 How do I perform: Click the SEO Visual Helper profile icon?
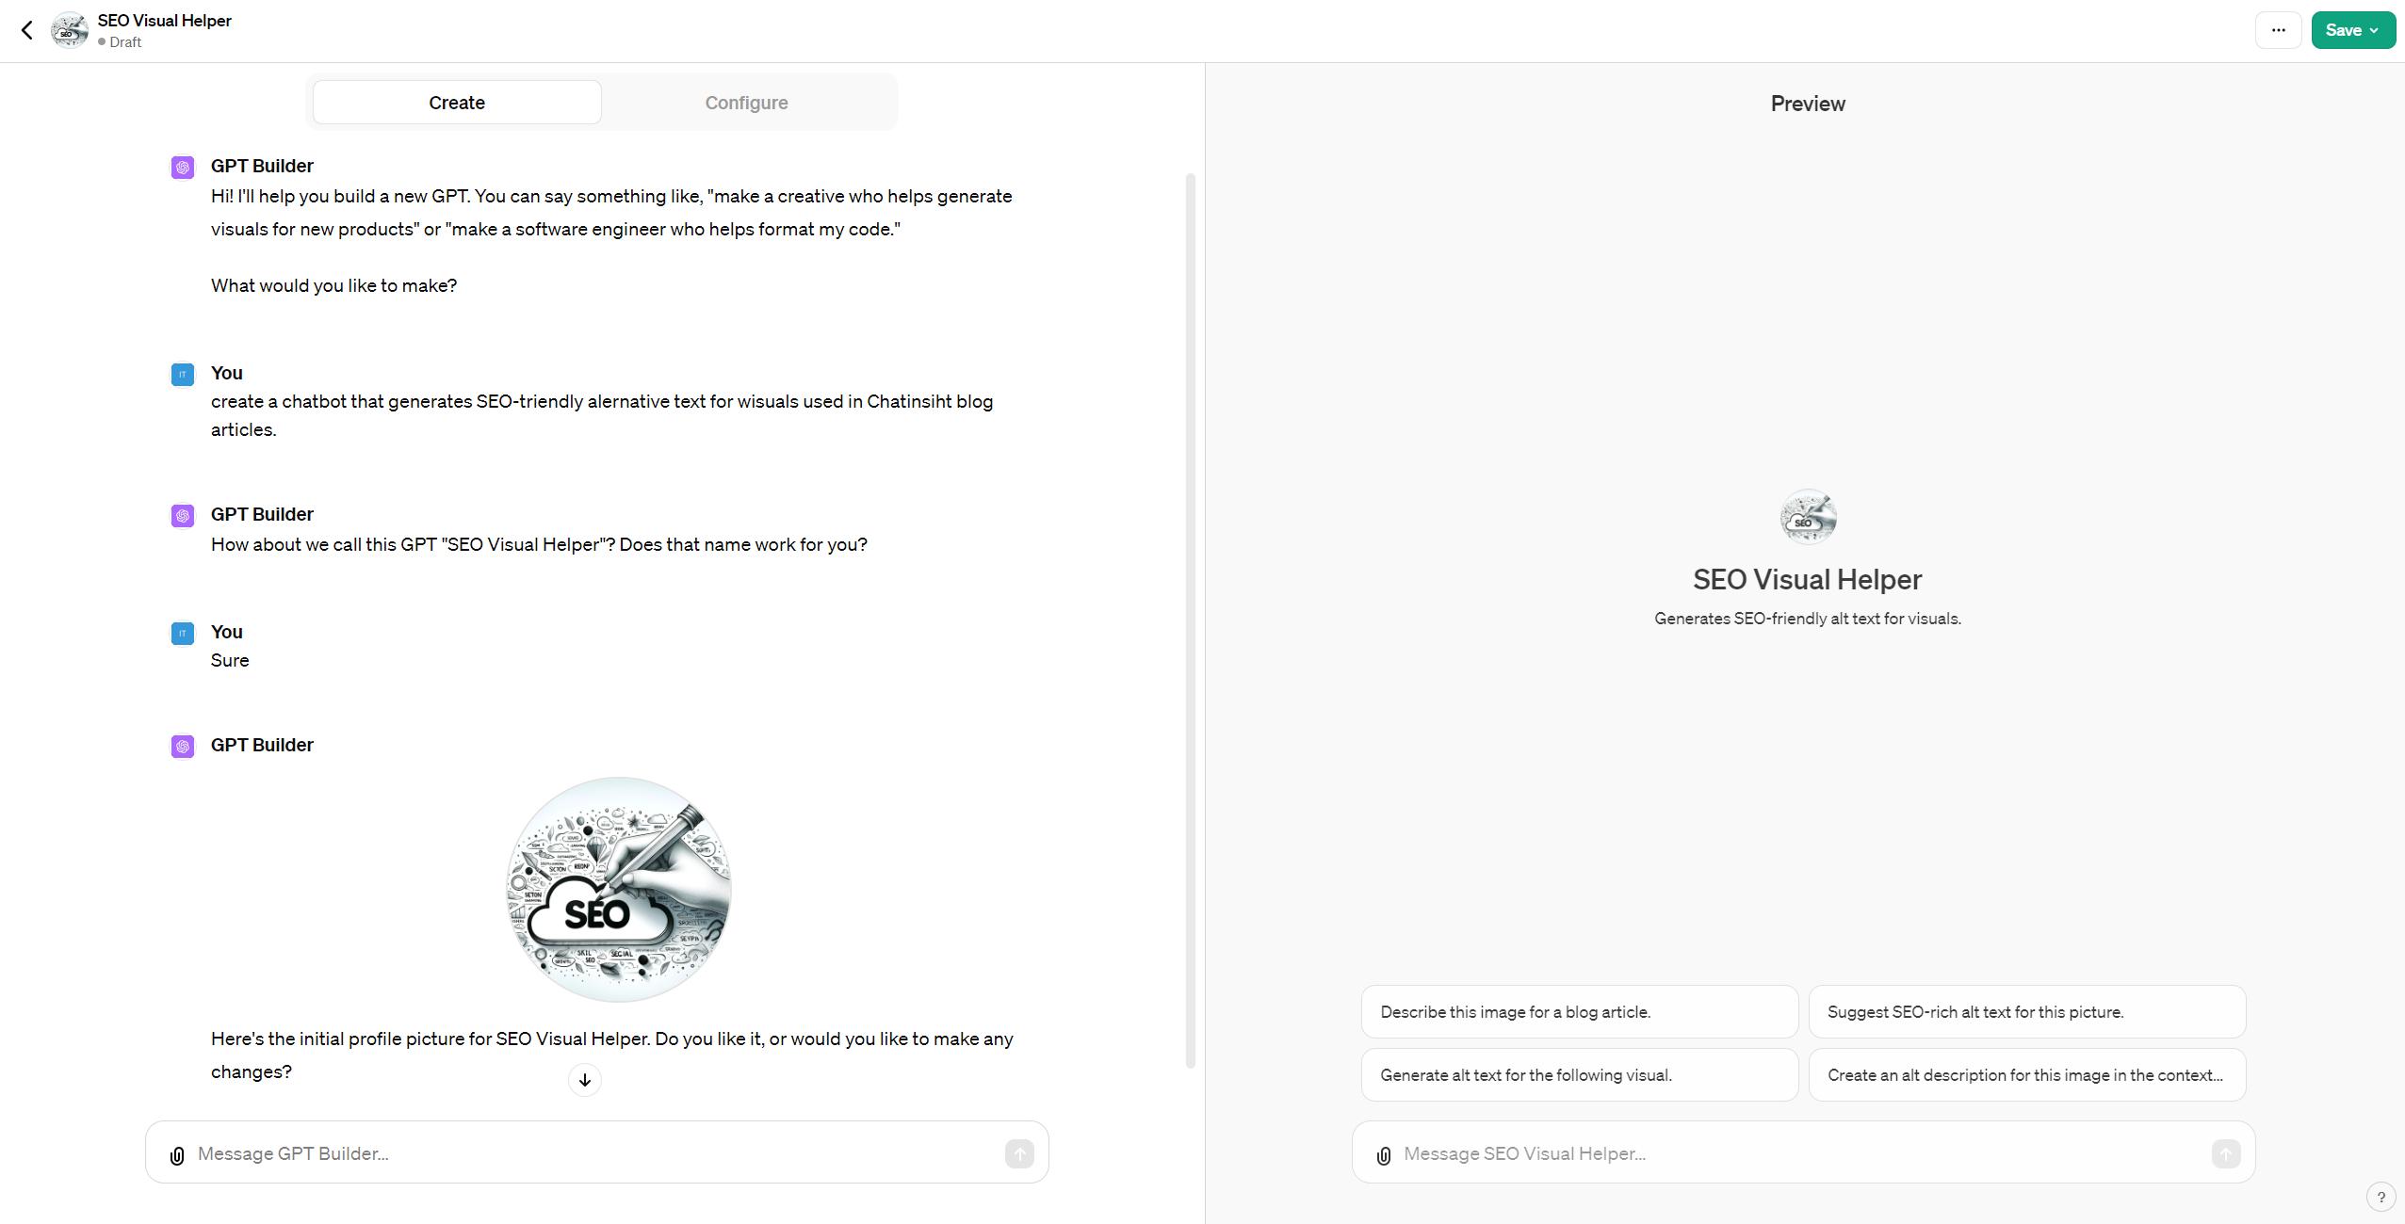pyautogui.click(x=1807, y=517)
